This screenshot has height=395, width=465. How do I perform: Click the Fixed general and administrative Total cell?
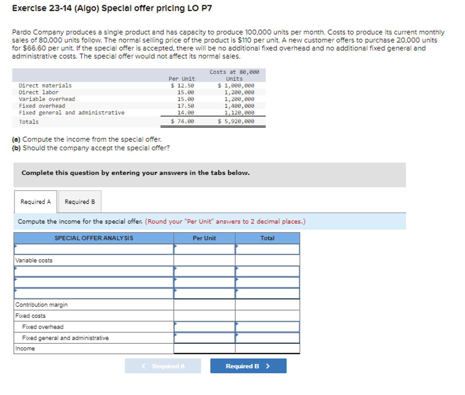[267, 338]
